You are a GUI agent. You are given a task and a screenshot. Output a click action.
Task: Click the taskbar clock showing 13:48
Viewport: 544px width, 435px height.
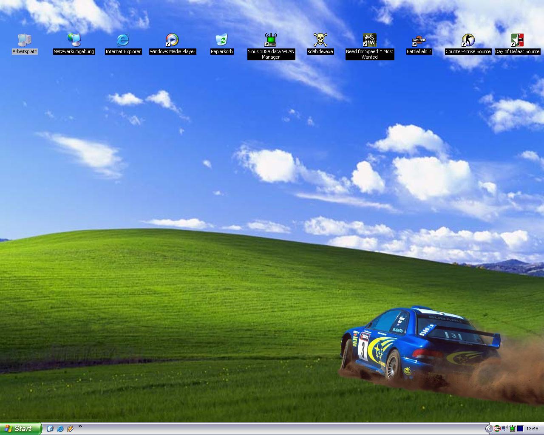click(532, 429)
